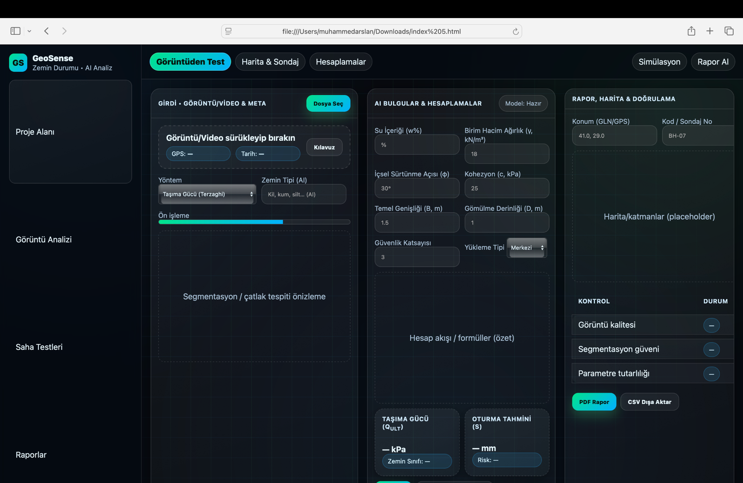Click the GS GeoSense logo icon
The width and height of the screenshot is (743, 483).
(18, 63)
